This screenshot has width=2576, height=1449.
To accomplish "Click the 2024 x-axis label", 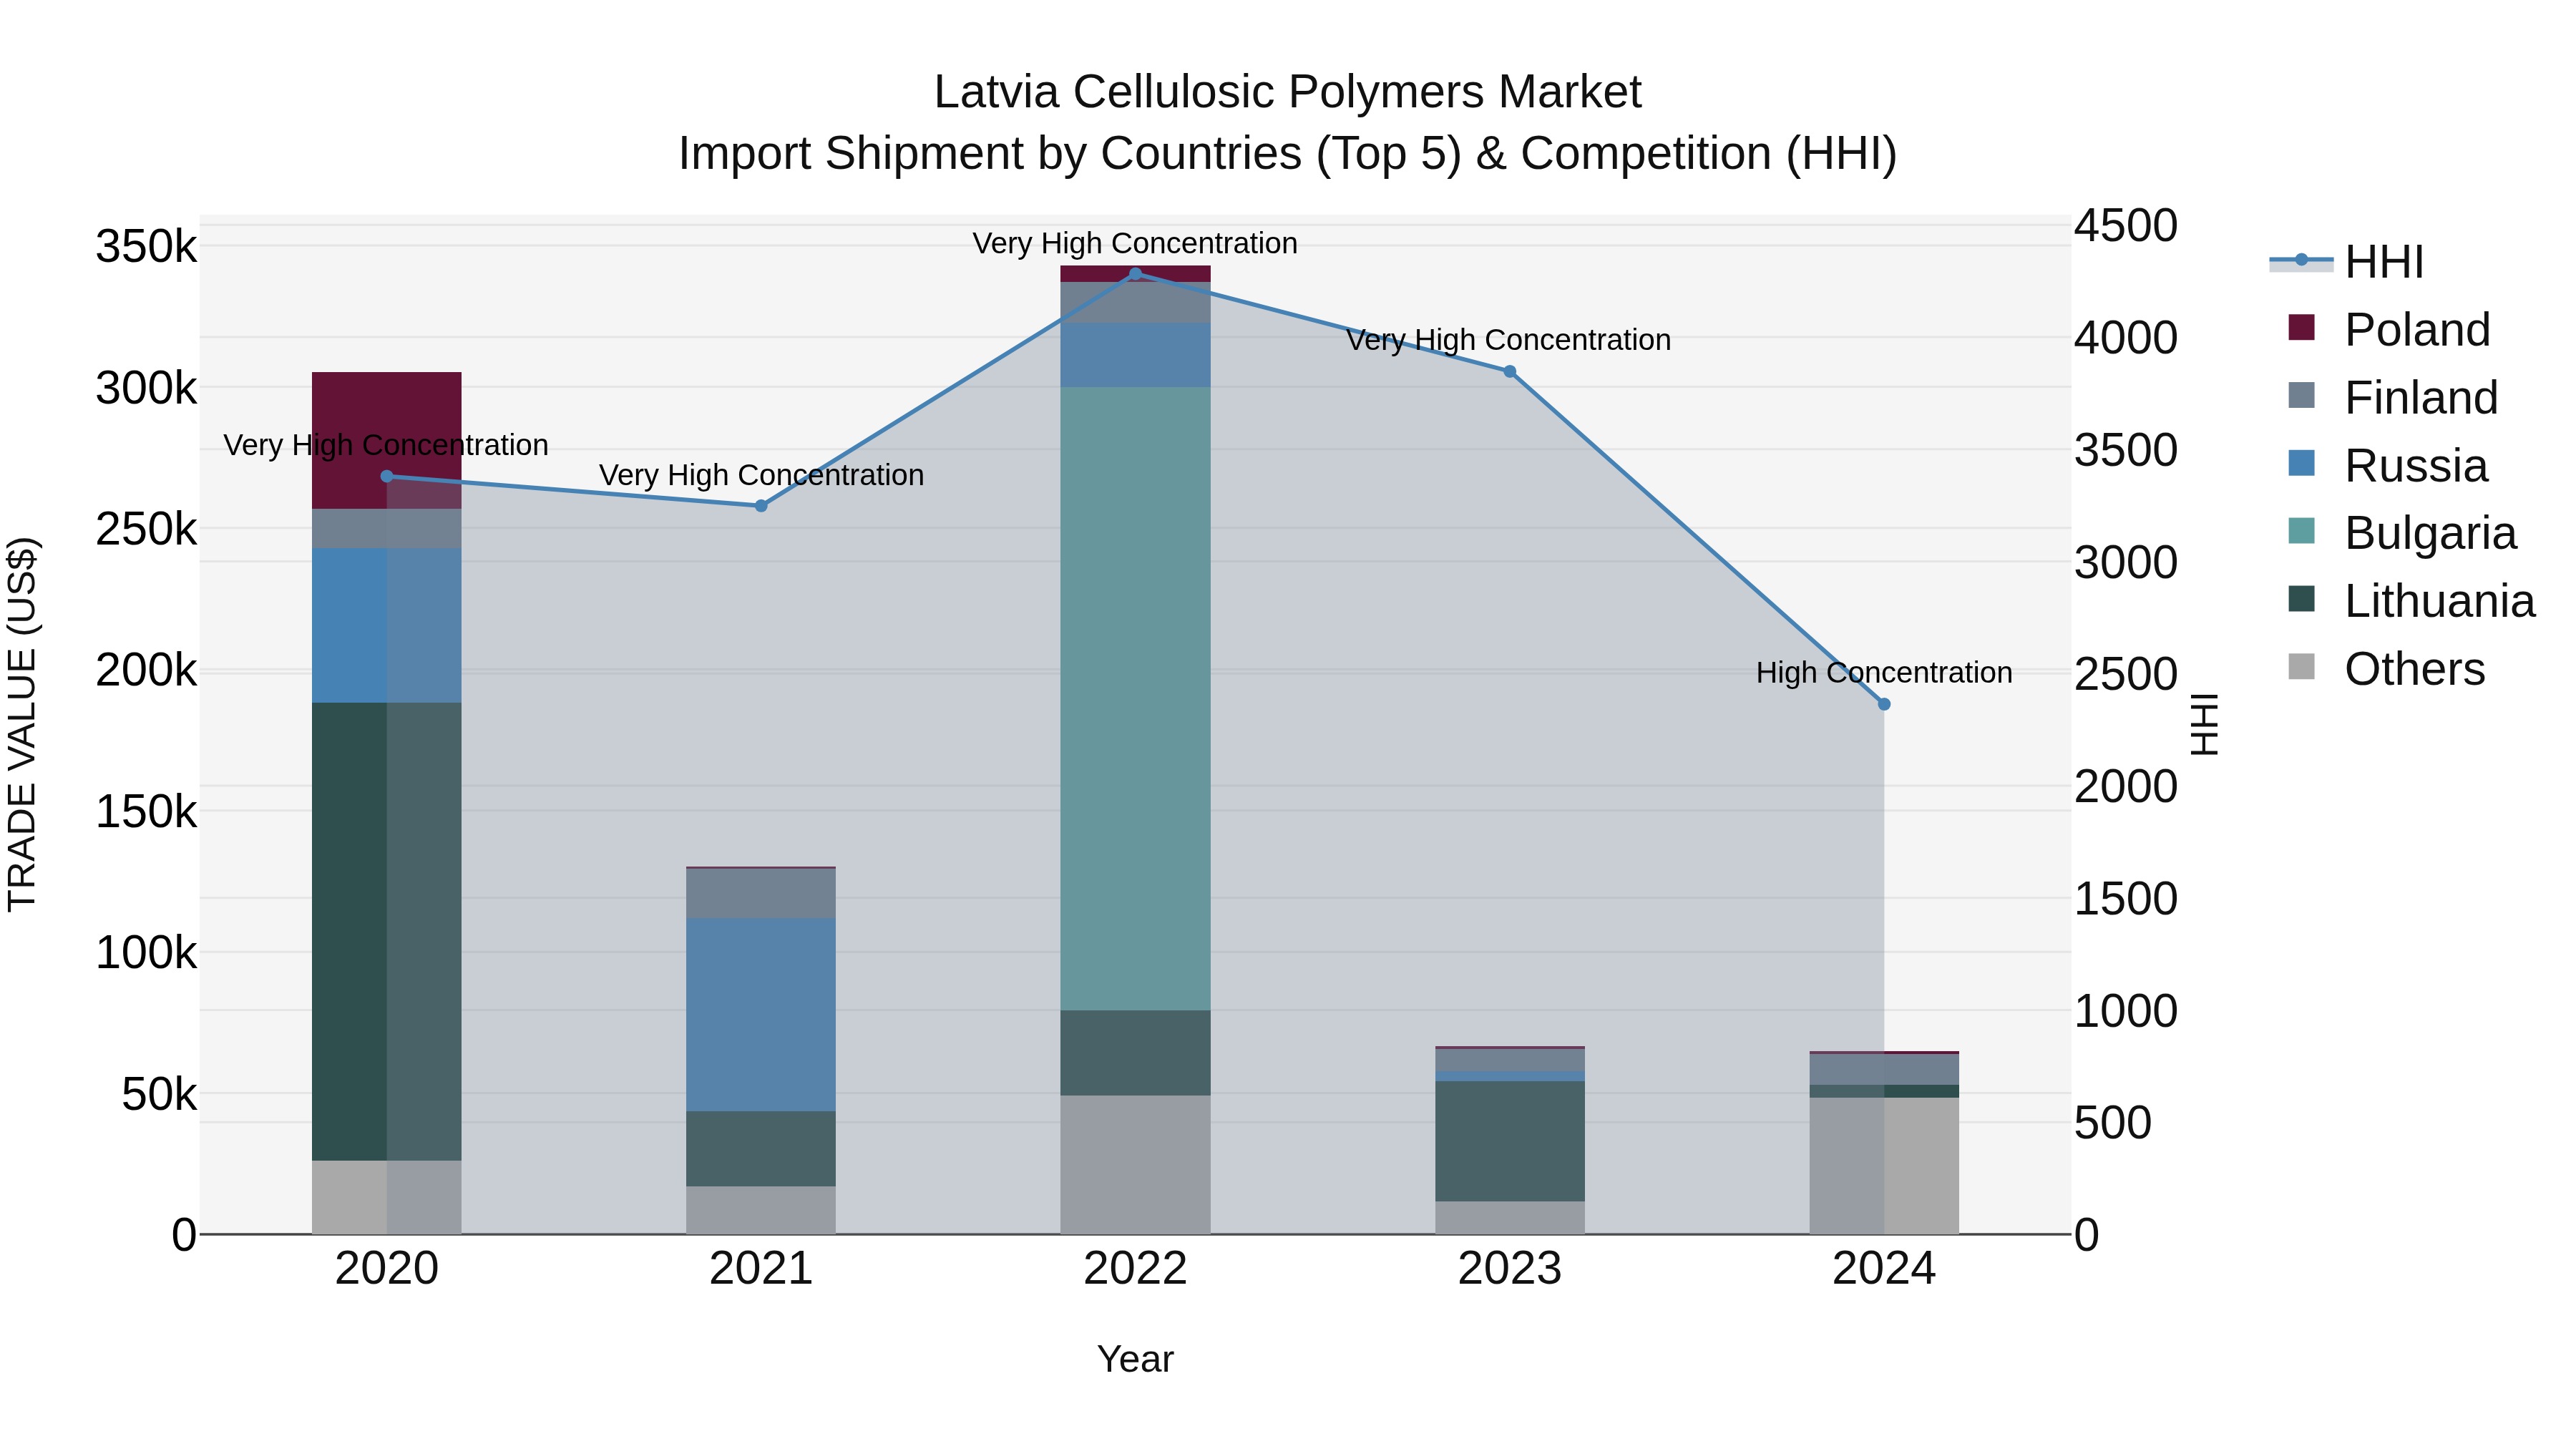I will pos(1884,1269).
